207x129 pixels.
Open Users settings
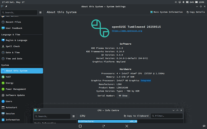click(22, 101)
